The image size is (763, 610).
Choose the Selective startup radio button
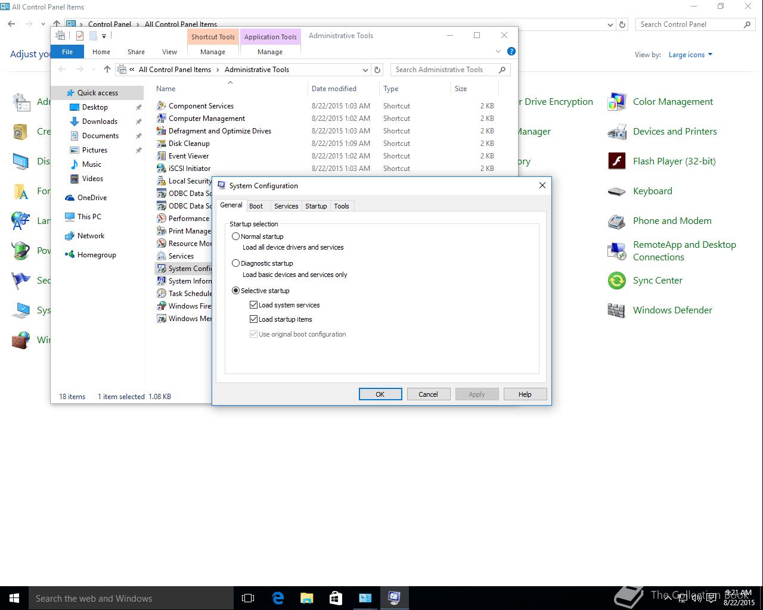point(236,291)
